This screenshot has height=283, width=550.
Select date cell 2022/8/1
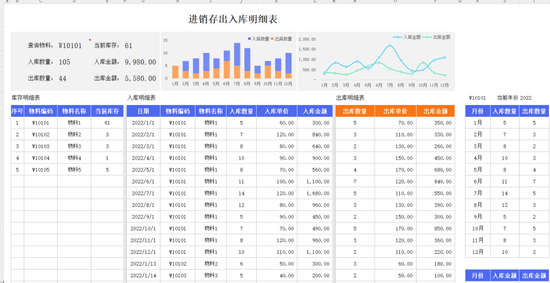(143, 205)
